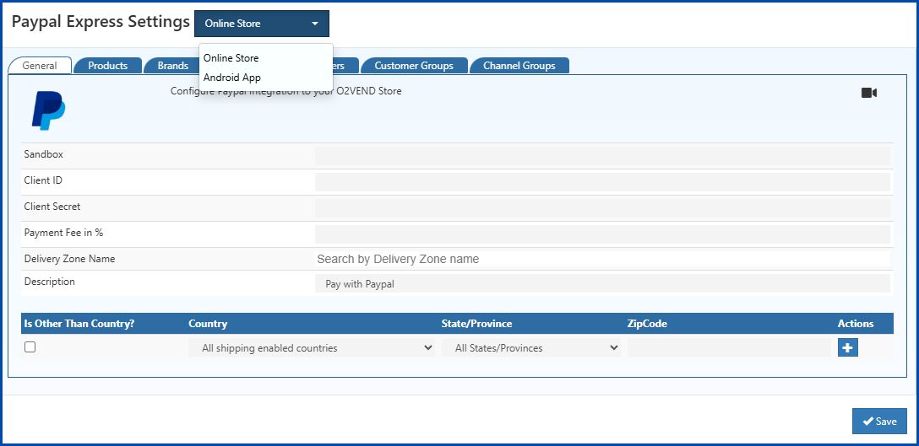Click the State/Province column header
The width and height of the screenshot is (919, 446).
pyautogui.click(x=476, y=324)
